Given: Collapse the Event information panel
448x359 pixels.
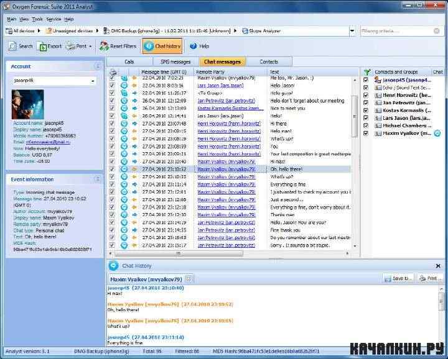Looking at the screenshot, I should (98, 179).
